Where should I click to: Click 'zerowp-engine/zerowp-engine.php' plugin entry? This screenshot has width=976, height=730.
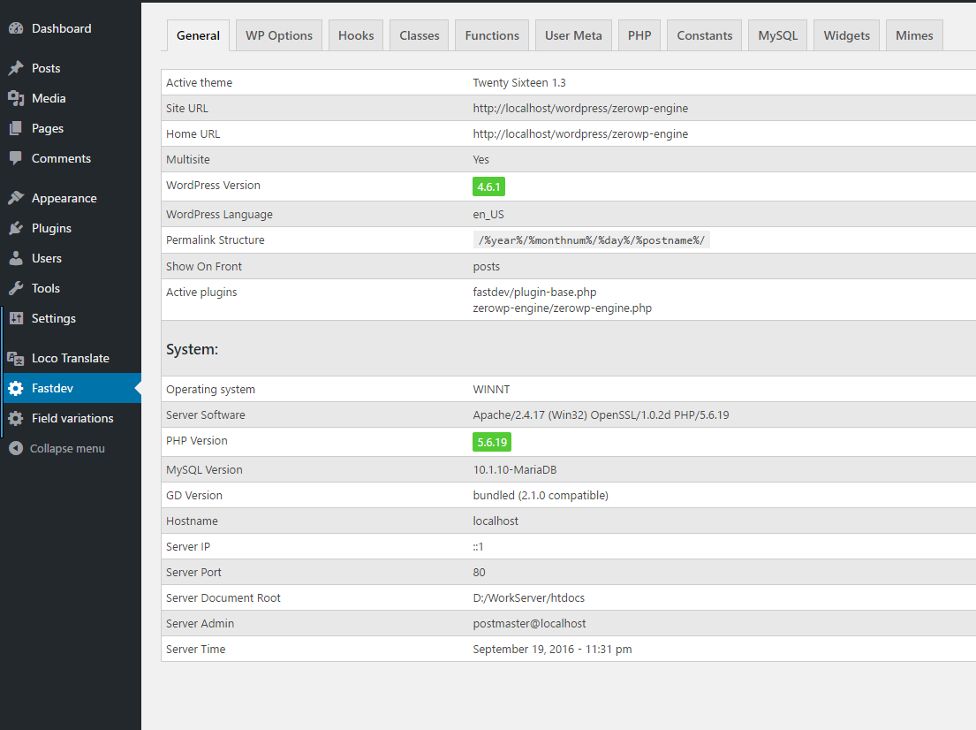(562, 308)
